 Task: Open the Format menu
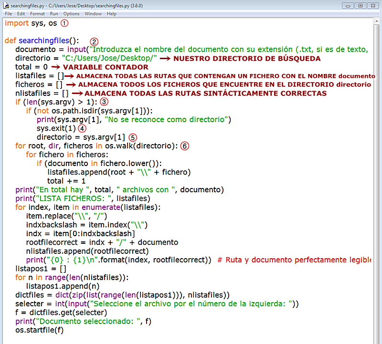(x=37, y=14)
